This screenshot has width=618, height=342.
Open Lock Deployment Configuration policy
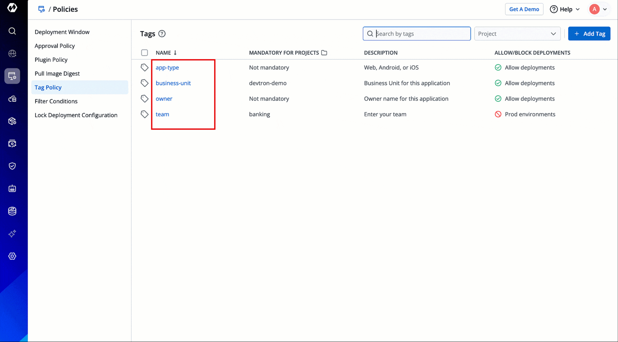[76, 115]
